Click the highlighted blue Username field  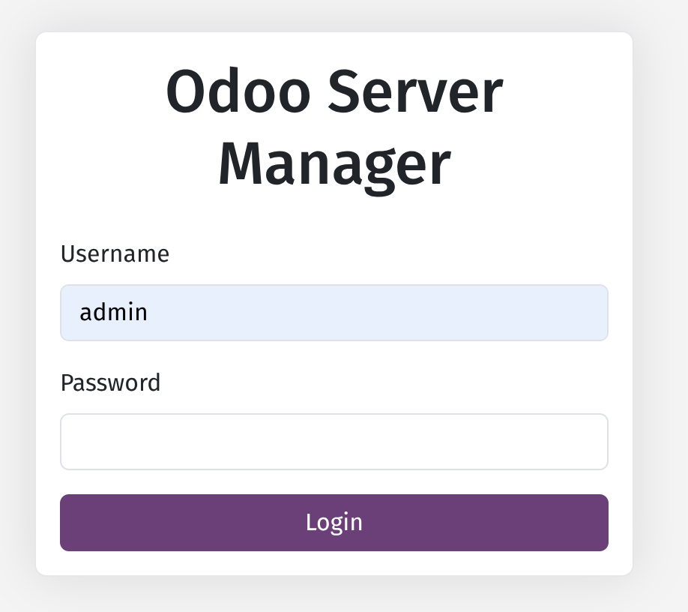334,313
